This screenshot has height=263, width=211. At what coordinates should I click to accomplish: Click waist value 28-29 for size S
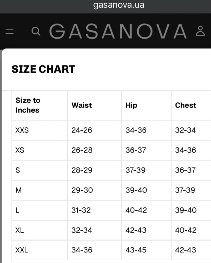(x=82, y=170)
